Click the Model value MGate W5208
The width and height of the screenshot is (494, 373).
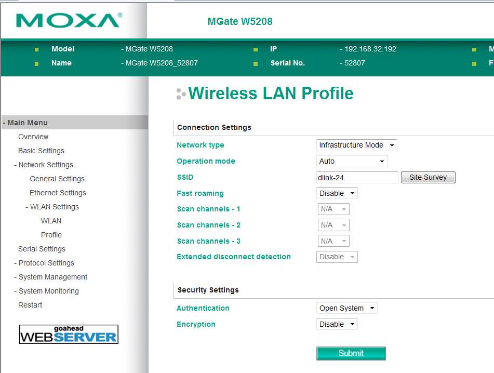pyautogui.click(x=149, y=49)
